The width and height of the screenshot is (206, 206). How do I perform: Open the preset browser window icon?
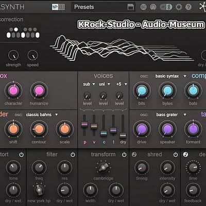click(x=131, y=7)
